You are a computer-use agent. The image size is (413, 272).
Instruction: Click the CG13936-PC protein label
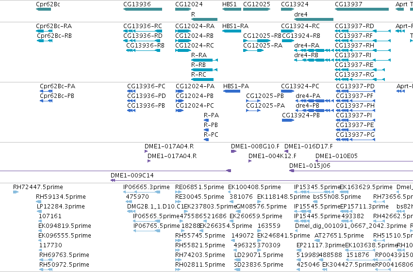[x=146, y=86]
